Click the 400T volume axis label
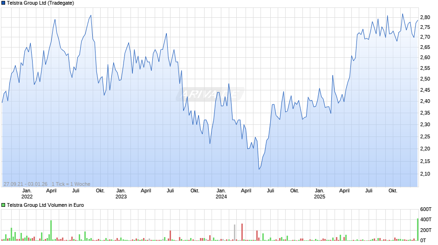 [426, 219]
